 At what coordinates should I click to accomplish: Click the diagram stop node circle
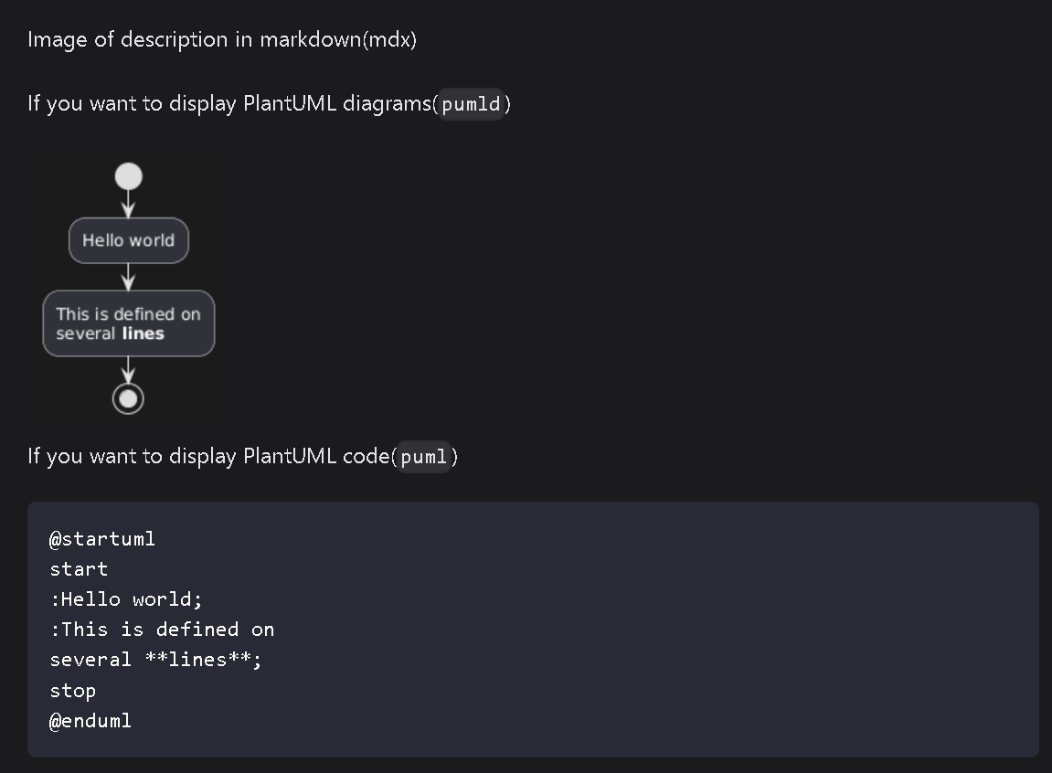click(128, 399)
